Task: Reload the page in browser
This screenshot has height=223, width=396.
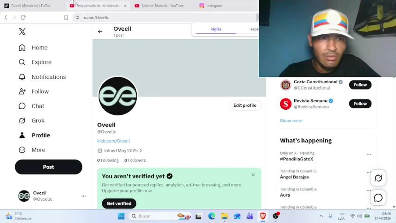Action: pos(23,17)
